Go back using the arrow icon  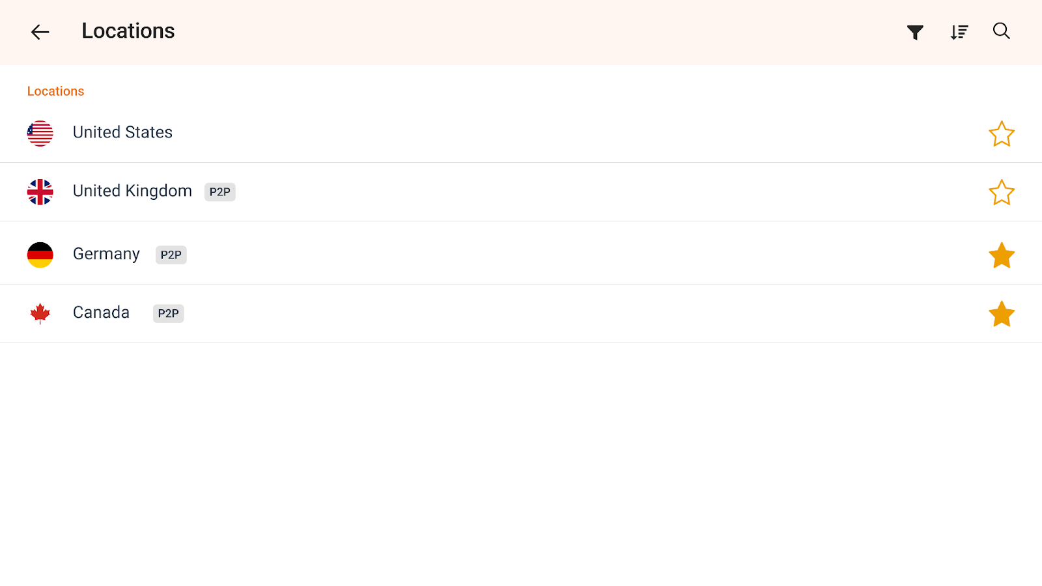pos(40,32)
